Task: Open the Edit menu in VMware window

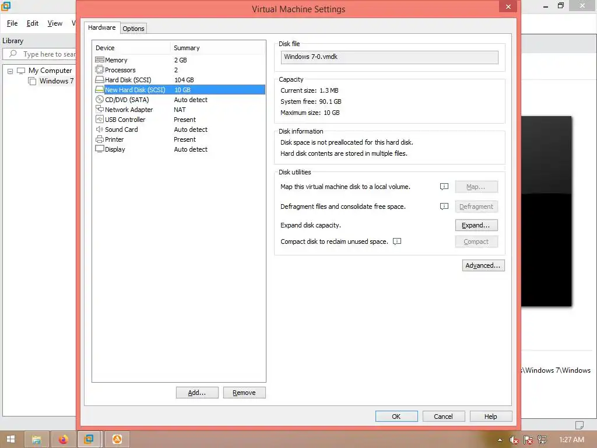Action: coord(33,23)
